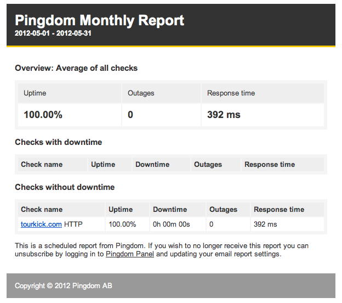The width and height of the screenshot is (342, 303).
Task: Click Response time header under Checks without downtime
Action: tap(288, 209)
